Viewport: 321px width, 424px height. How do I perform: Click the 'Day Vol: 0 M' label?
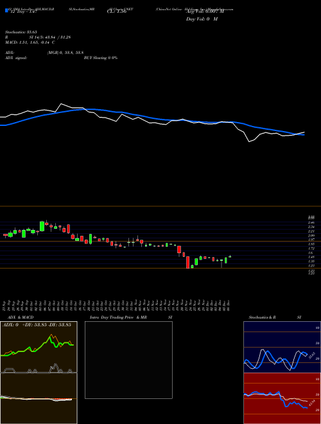click(202, 19)
